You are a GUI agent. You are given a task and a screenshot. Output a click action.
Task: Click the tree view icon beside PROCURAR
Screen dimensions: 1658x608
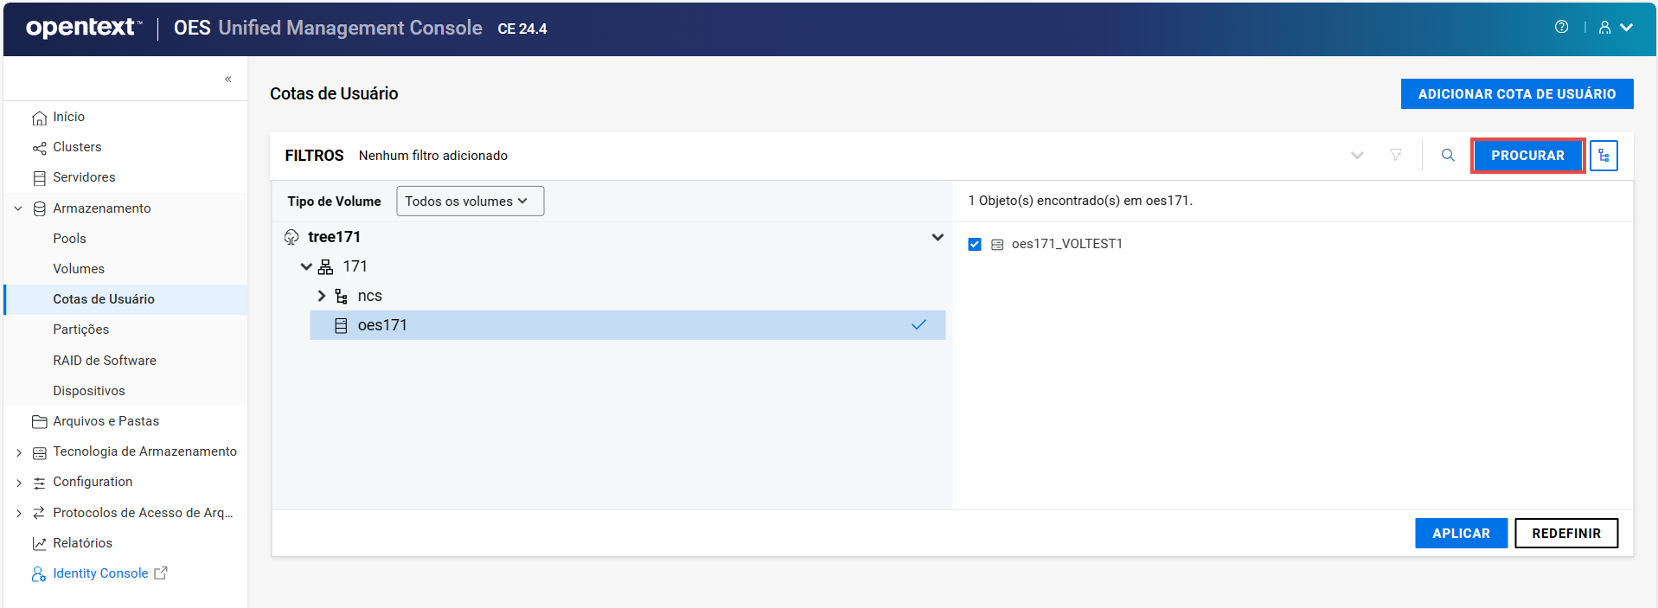point(1604,156)
